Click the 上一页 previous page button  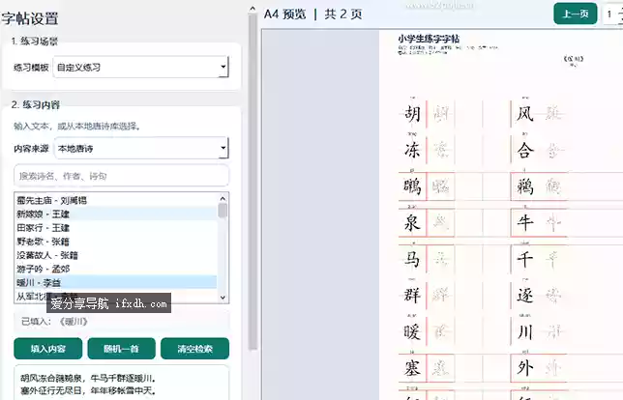click(576, 14)
